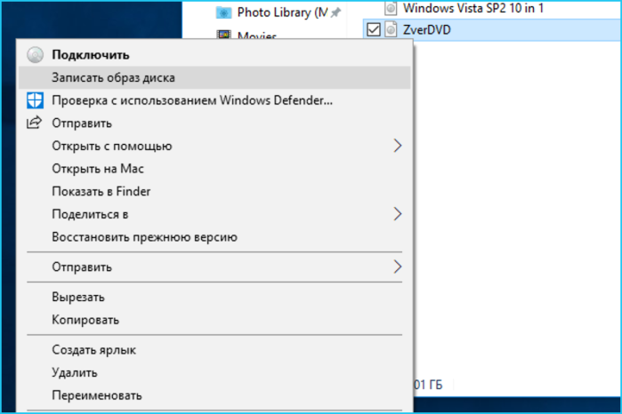The image size is (622, 414).
Task: Click the pin icon beside Photo Library
Action: coord(335,12)
